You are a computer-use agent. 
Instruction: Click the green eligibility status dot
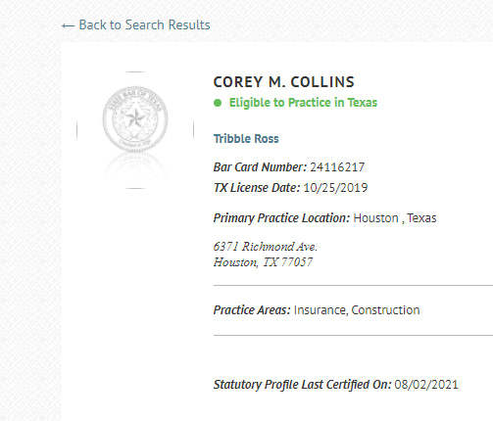[218, 103]
